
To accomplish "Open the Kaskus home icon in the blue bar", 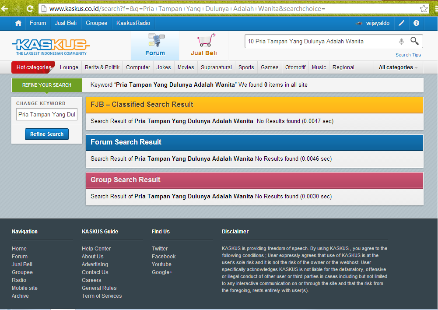I will (x=18, y=23).
